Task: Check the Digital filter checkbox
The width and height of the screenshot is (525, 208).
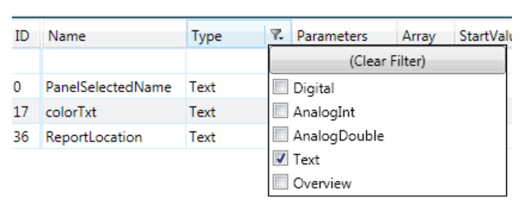Action: (x=280, y=88)
